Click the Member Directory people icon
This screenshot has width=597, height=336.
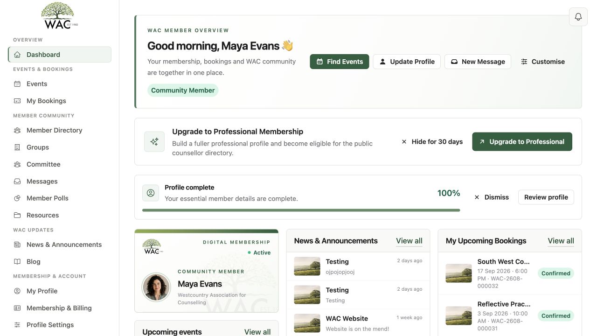click(17, 130)
